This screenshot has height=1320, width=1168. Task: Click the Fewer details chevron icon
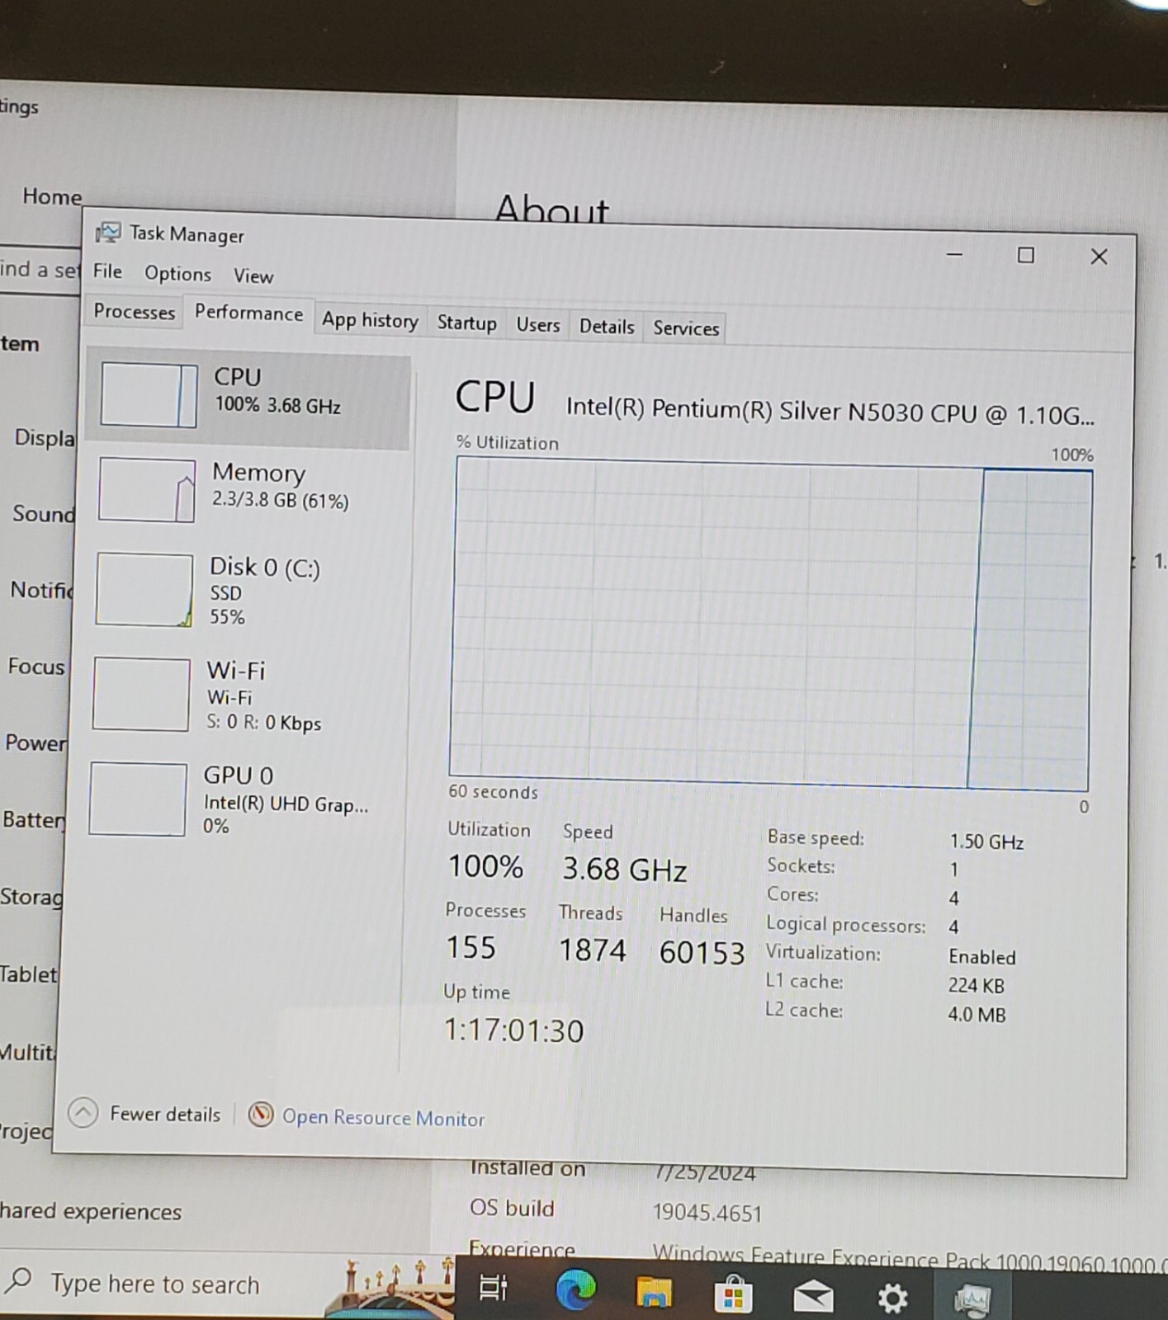pyautogui.click(x=83, y=1113)
